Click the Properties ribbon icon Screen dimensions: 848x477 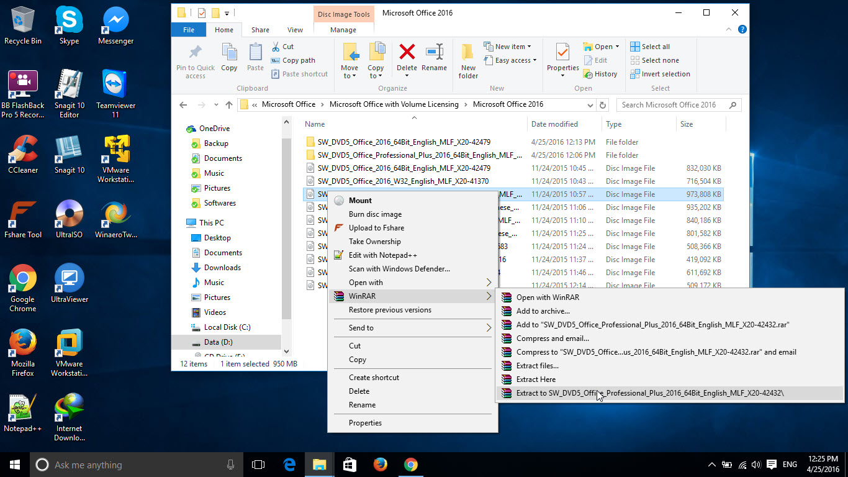click(x=562, y=52)
